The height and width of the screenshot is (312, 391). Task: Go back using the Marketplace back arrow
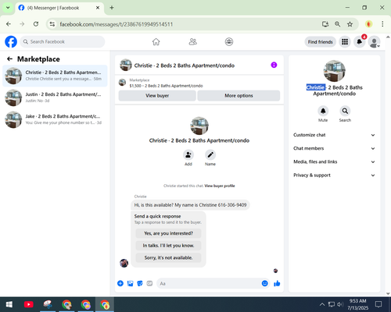pyautogui.click(x=9, y=59)
